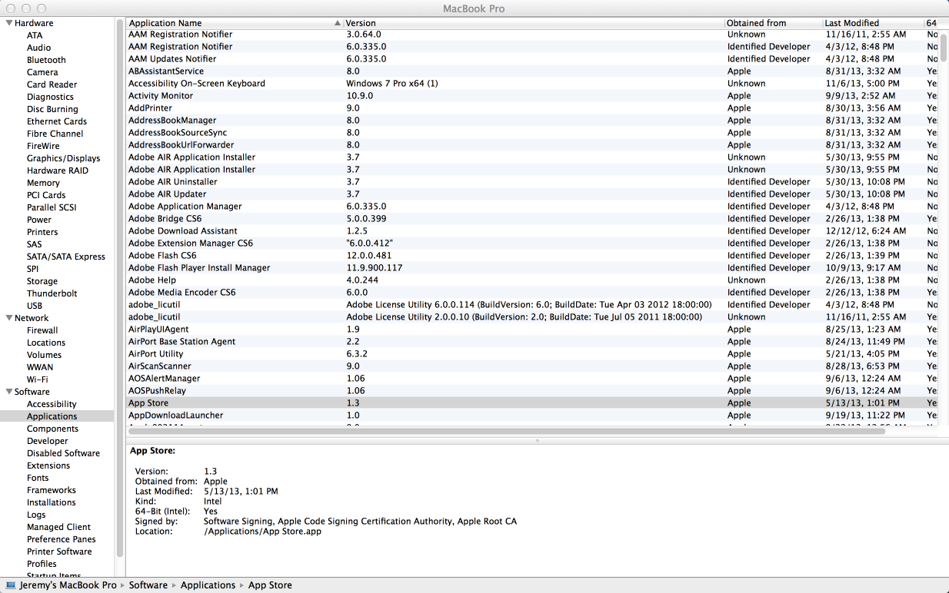
Task: Select Extensions in the Software sidebar list
Action: click(48, 465)
